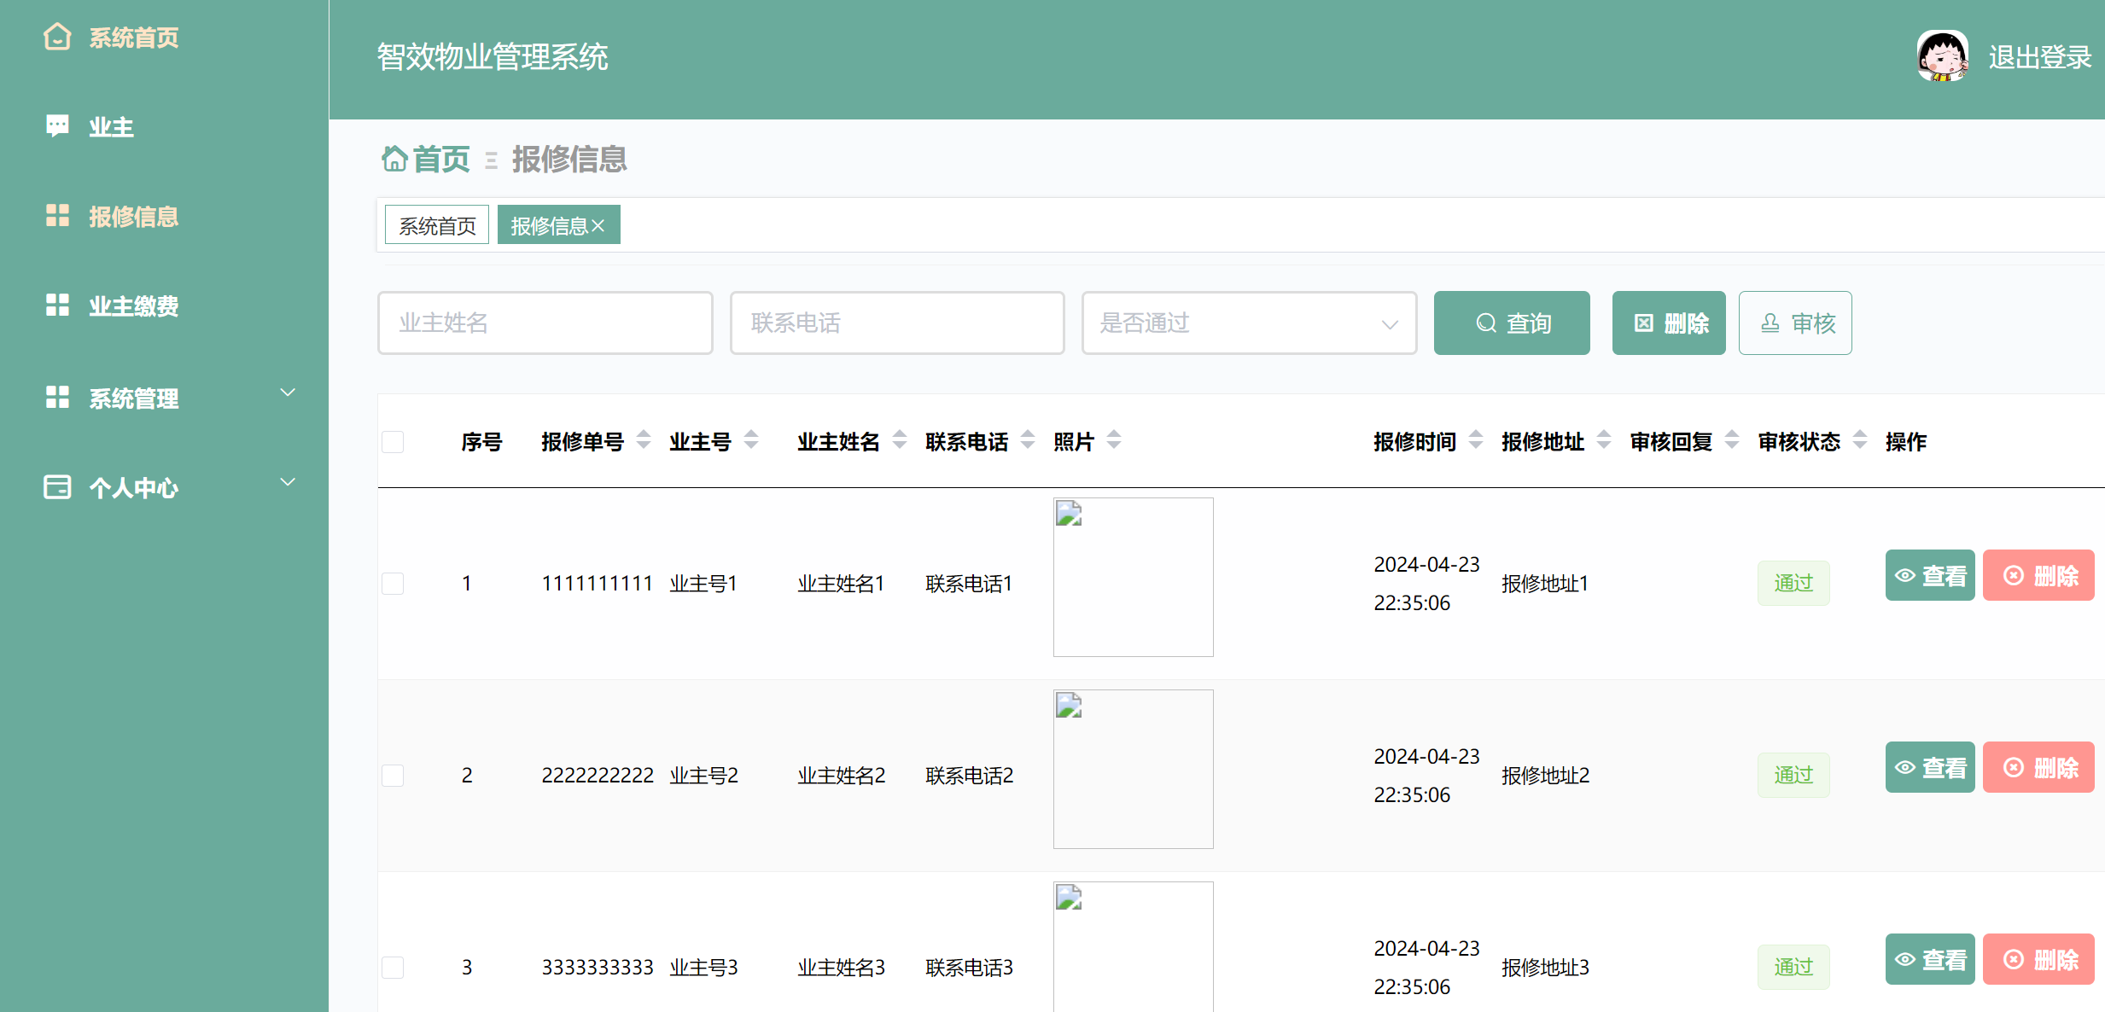Click the 业主号3 cell
The image size is (2105, 1012).
tap(704, 968)
